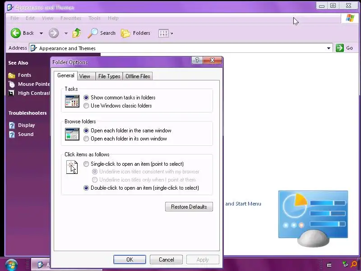
Task: Click the Apply button
Action: tap(203, 260)
